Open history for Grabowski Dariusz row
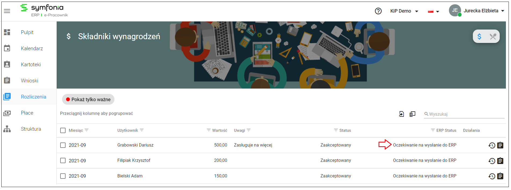The image size is (511, 190). (x=492, y=145)
